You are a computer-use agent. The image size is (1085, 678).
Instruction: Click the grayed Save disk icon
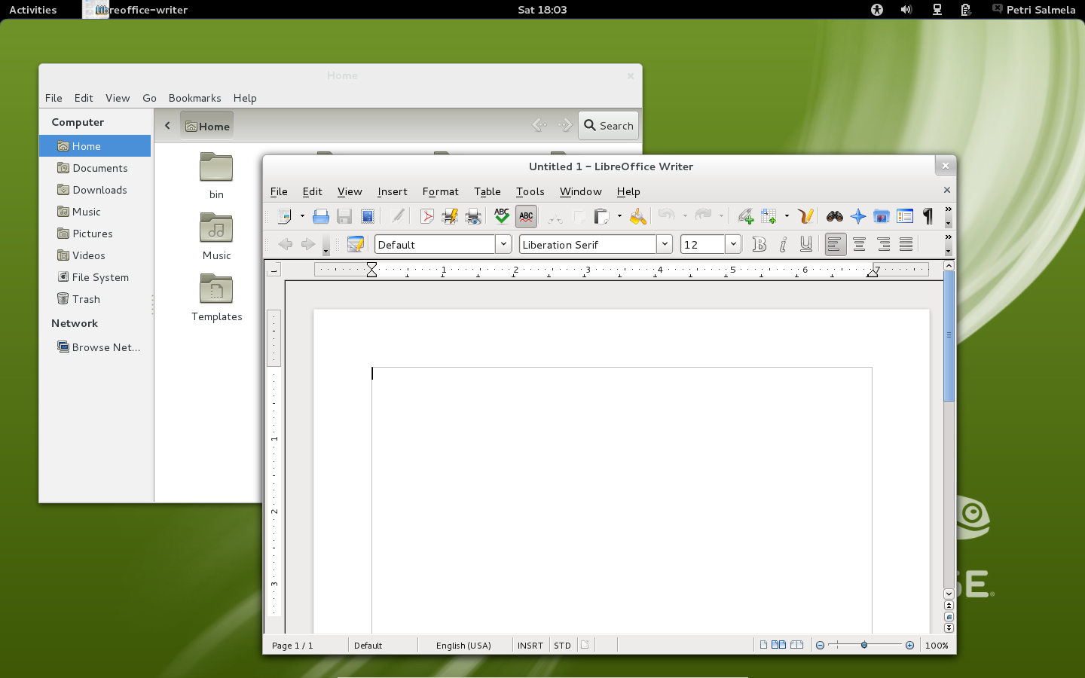coord(344,217)
